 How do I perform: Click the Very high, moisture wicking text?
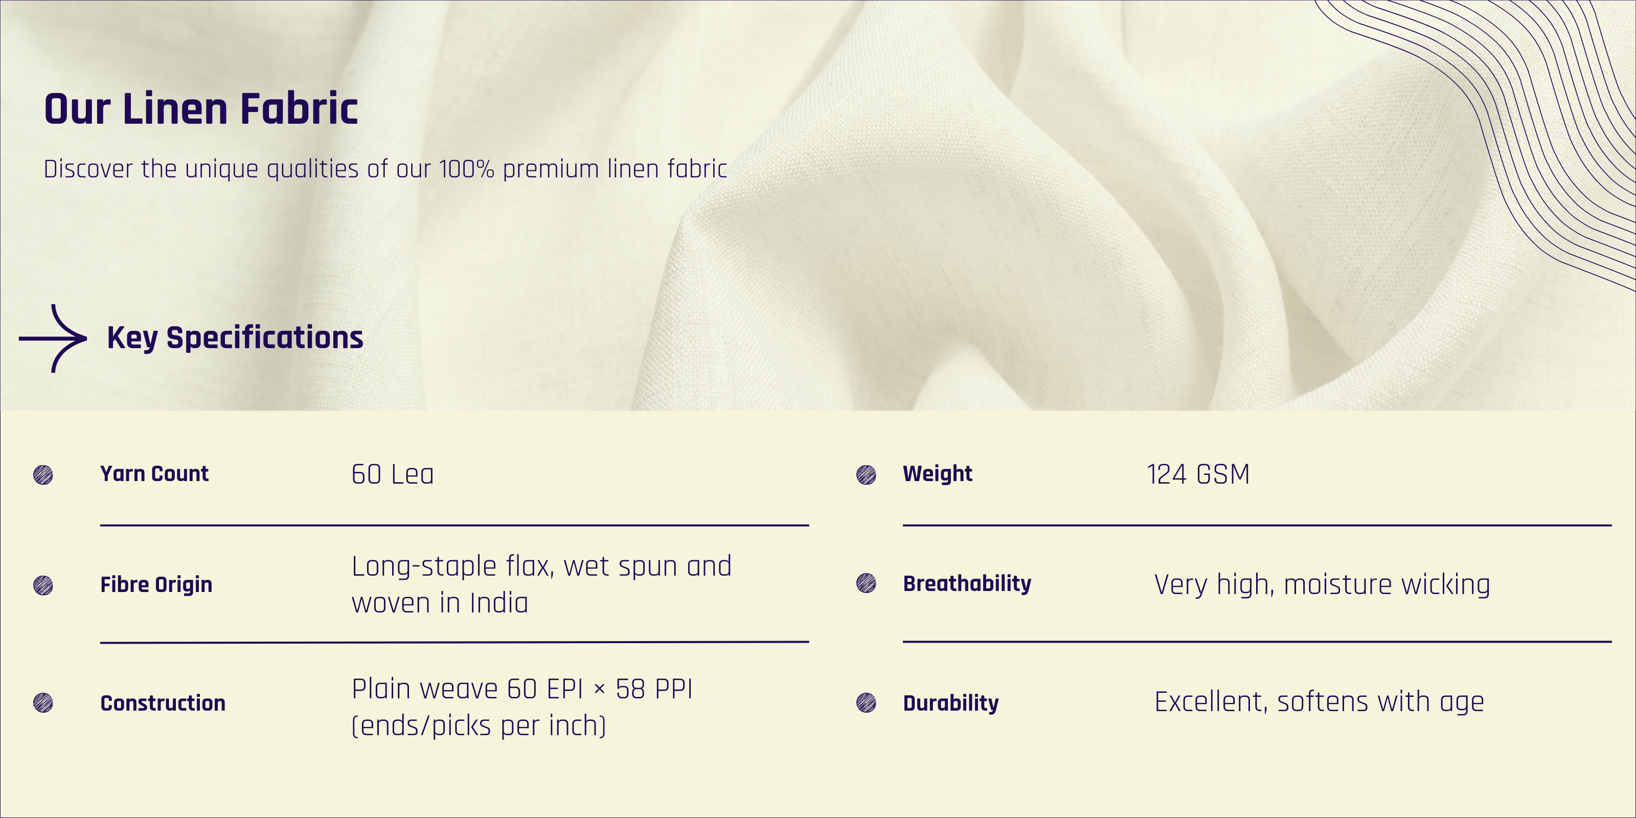pyautogui.click(x=1322, y=584)
